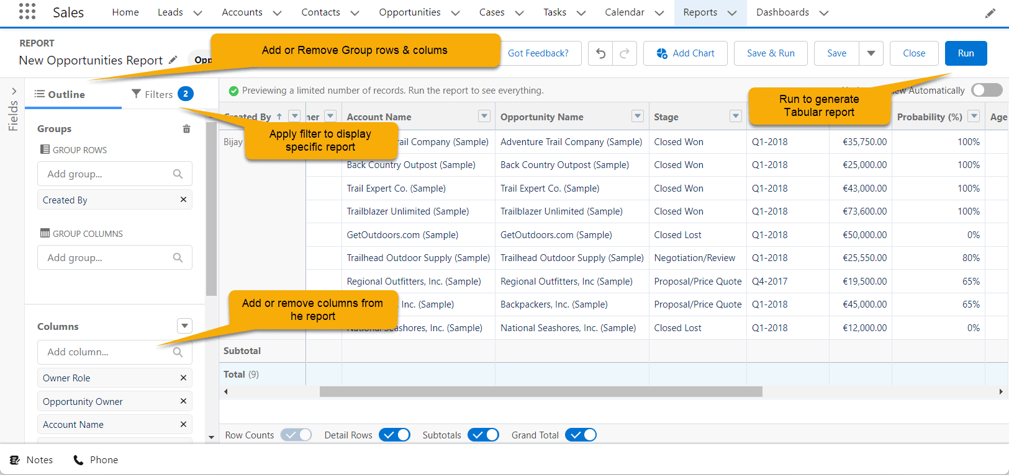This screenshot has height=475, width=1009.
Task: Click the Close button
Action: point(914,53)
